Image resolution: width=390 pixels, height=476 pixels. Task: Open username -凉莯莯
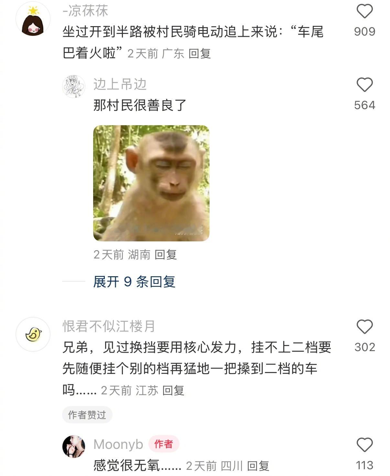(85, 11)
